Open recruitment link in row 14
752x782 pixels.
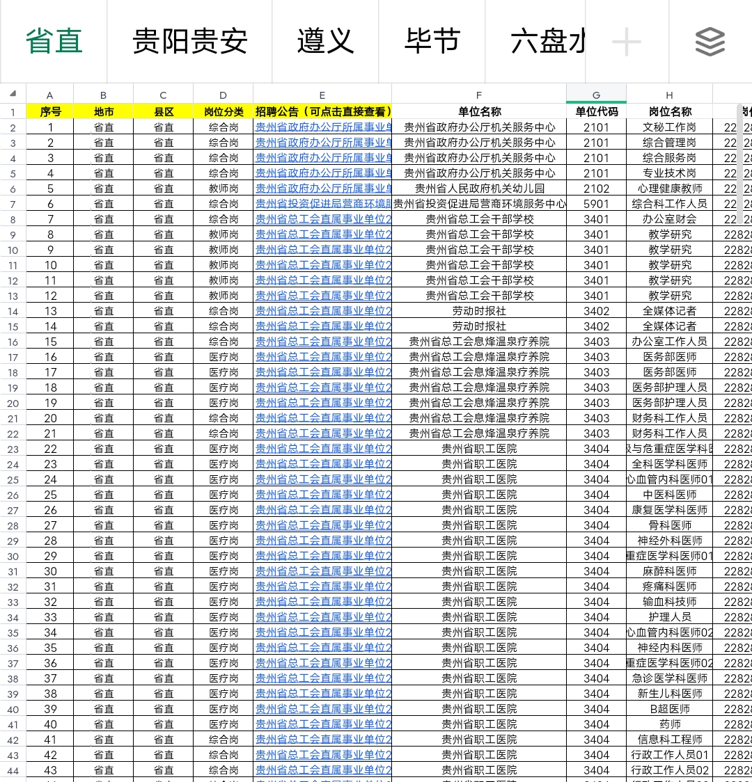click(x=323, y=311)
